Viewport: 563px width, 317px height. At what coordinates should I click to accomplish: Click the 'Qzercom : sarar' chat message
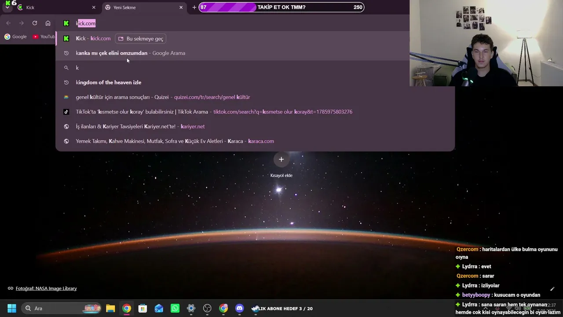[475, 276]
